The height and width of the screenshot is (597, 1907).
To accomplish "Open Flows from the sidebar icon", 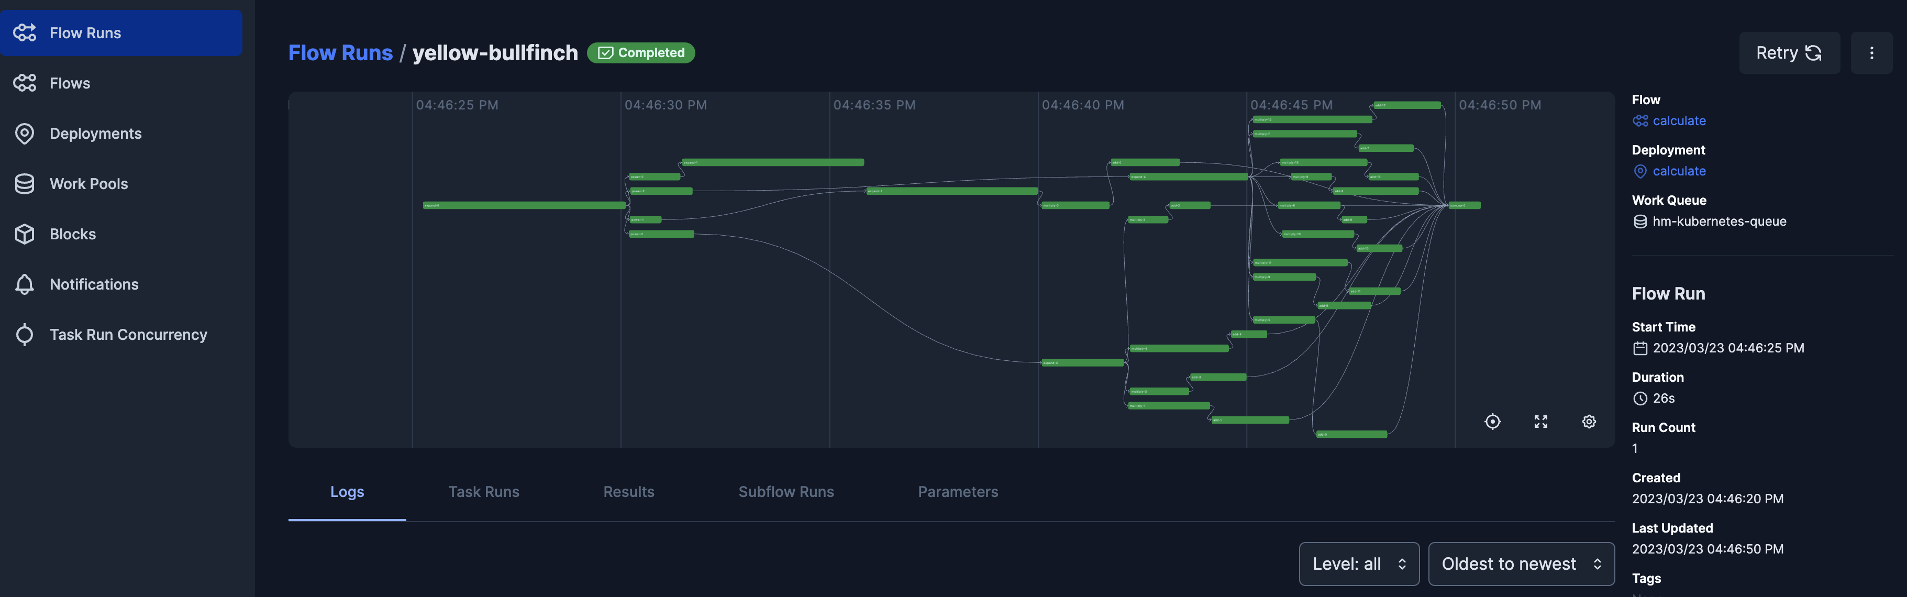I will tap(25, 83).
